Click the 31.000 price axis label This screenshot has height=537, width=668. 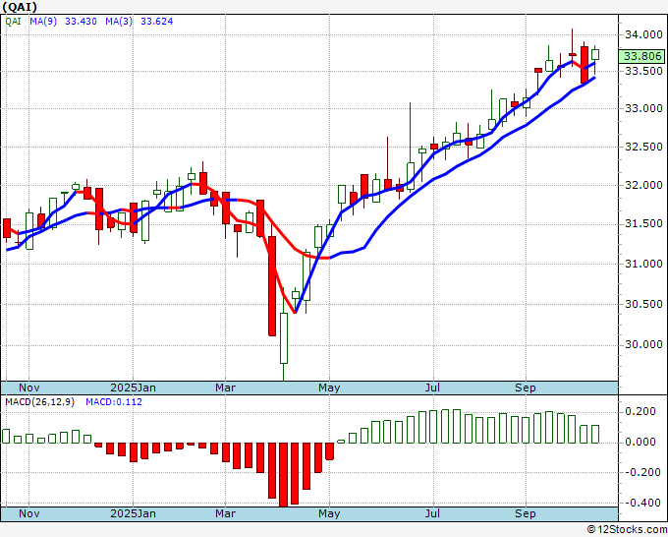point(643,264)
